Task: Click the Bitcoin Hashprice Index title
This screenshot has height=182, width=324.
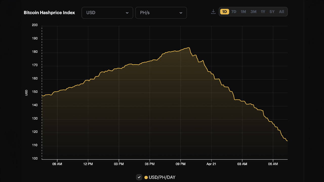Action: pos(49,12)
